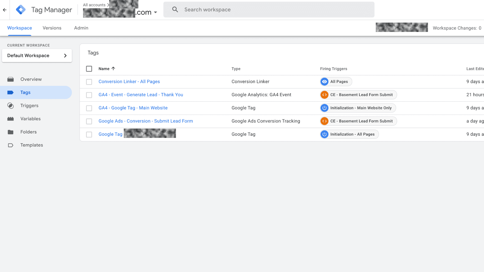Click orange code icon in GA4 Event row
Image resolution: width=484 pixels, height=272 pixels.
point(324,95)
